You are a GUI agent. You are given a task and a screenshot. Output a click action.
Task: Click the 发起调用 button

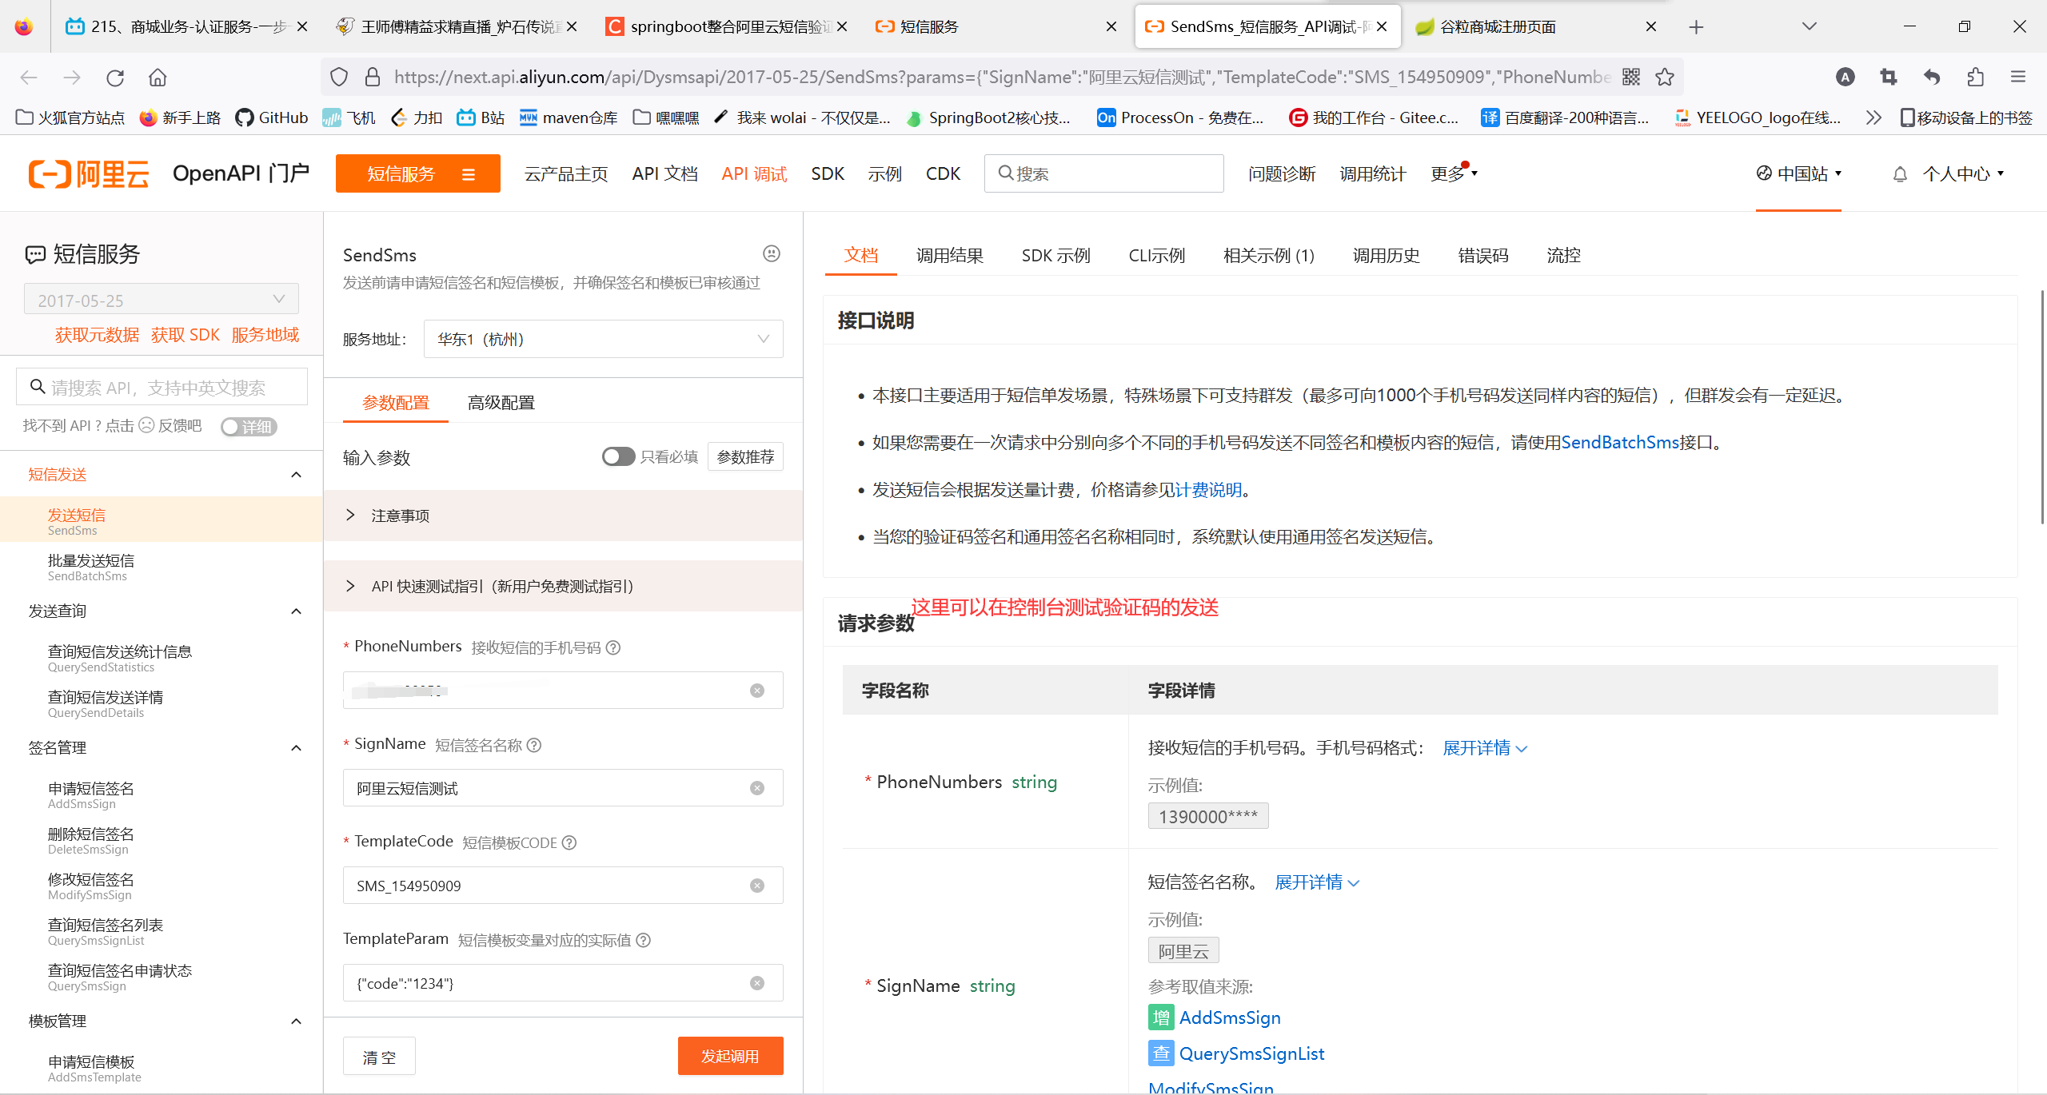pos(731,1056)
